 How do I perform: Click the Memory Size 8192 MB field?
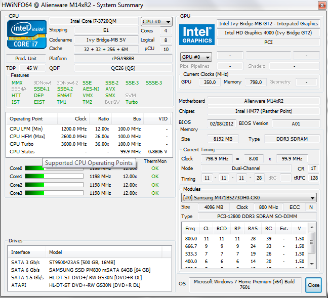[x=223, y=139]
